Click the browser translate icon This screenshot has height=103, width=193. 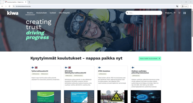tap(177, 6)
